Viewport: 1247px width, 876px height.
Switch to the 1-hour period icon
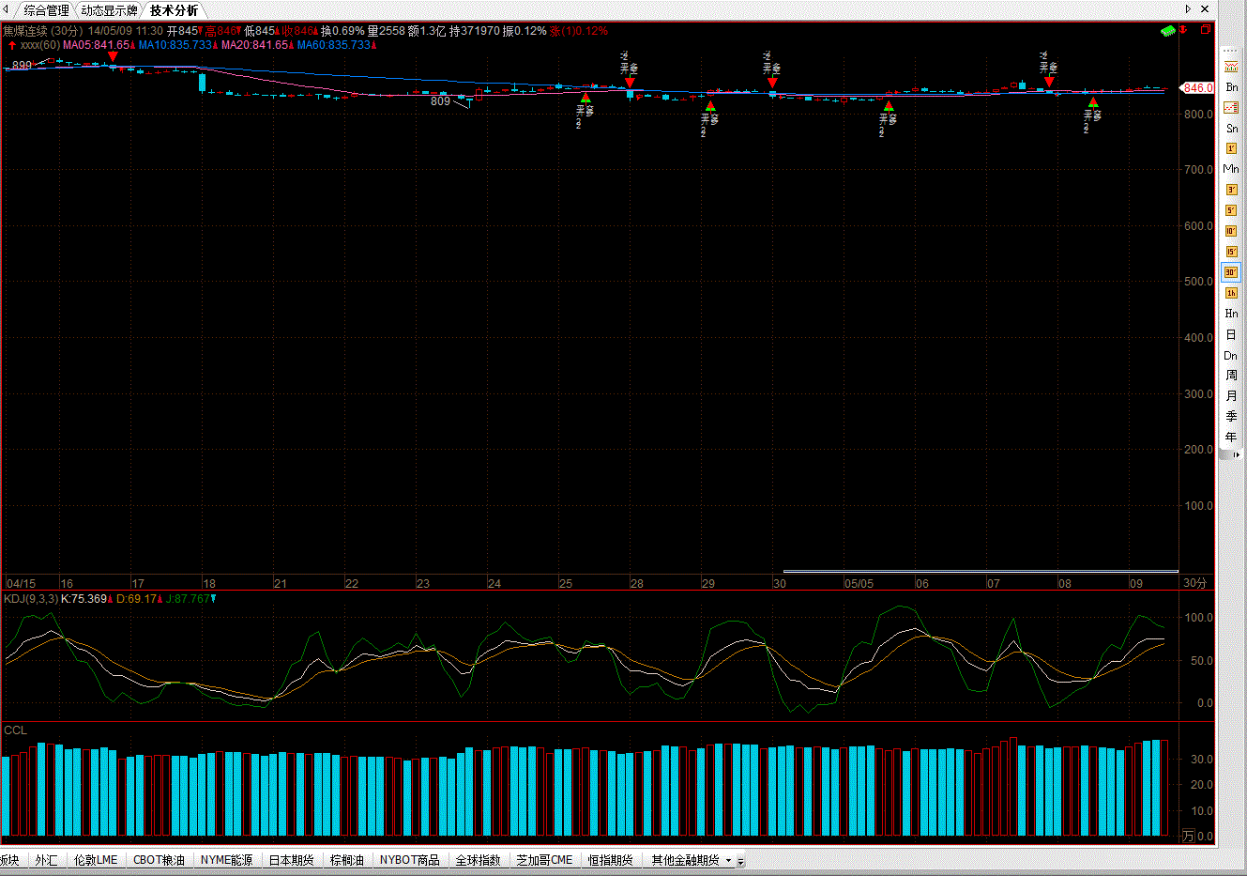click(1231, 293)
